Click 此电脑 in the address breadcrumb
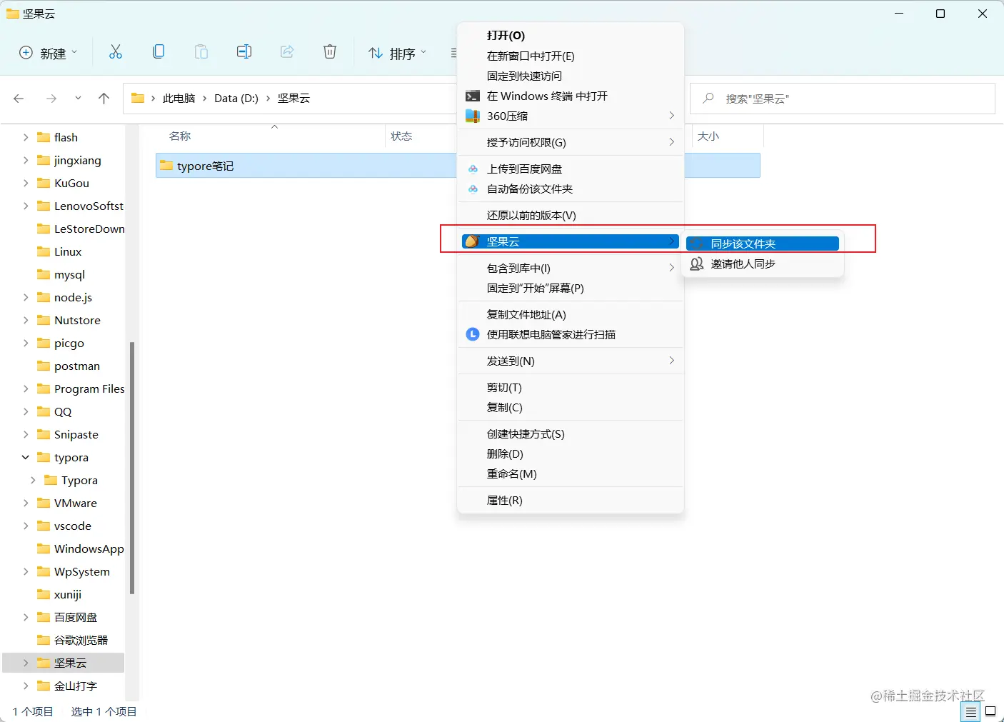This screenshot has height=722, width=1004. (179, 99)
